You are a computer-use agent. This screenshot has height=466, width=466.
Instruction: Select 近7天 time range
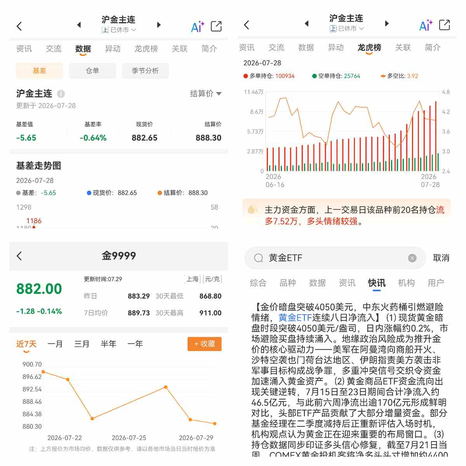point(26,344)
